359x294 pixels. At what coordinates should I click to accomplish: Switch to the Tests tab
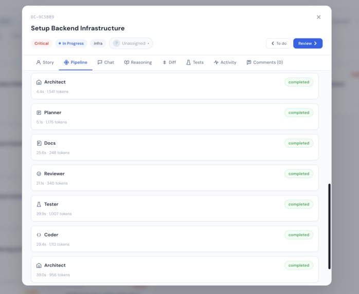pyautogui.click(x=195, y=63)
